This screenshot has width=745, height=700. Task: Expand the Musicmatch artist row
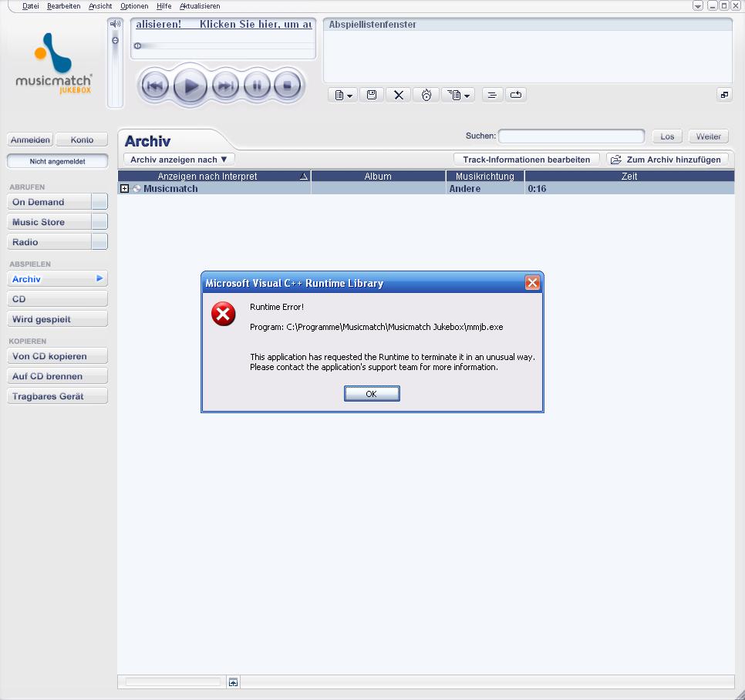click(x=124, y=189)
